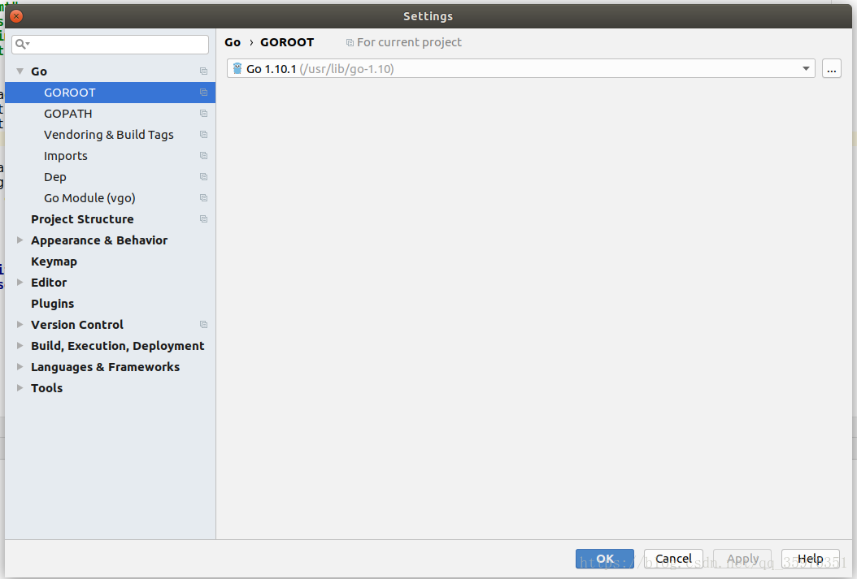Click the project-level icon beside the GOROOT row

[203, 93]
